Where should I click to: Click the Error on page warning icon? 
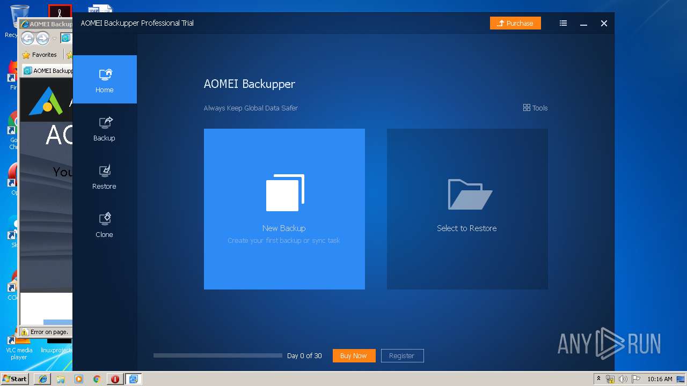[24, 332]
